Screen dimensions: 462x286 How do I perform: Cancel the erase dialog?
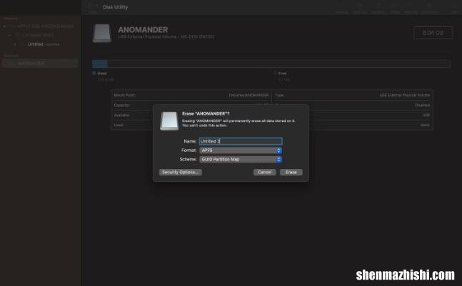265,172
